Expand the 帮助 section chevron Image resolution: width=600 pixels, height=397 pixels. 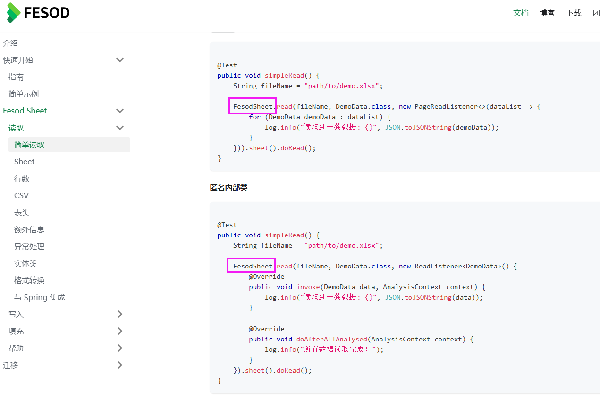pyautogui.click(x=120, y=348)
